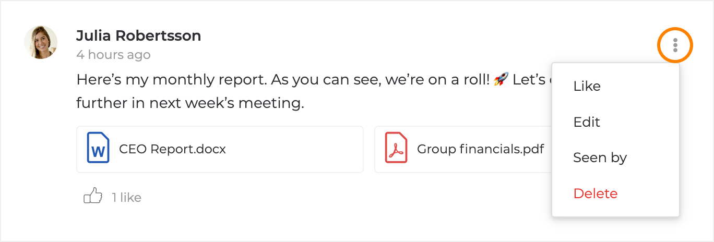View the "1 like" count
714x242 pixels.
126,198
